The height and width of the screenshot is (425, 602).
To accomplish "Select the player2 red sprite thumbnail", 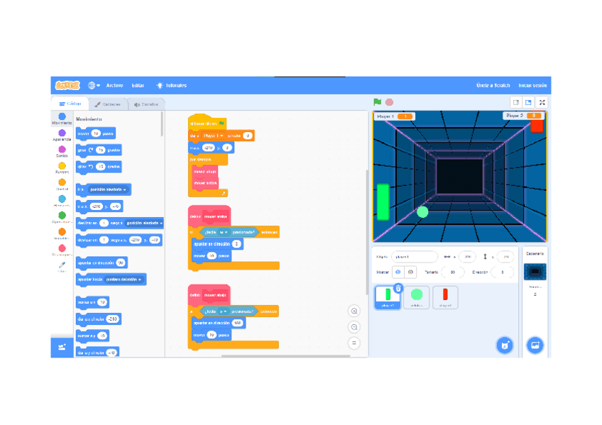I will (445, 297).
